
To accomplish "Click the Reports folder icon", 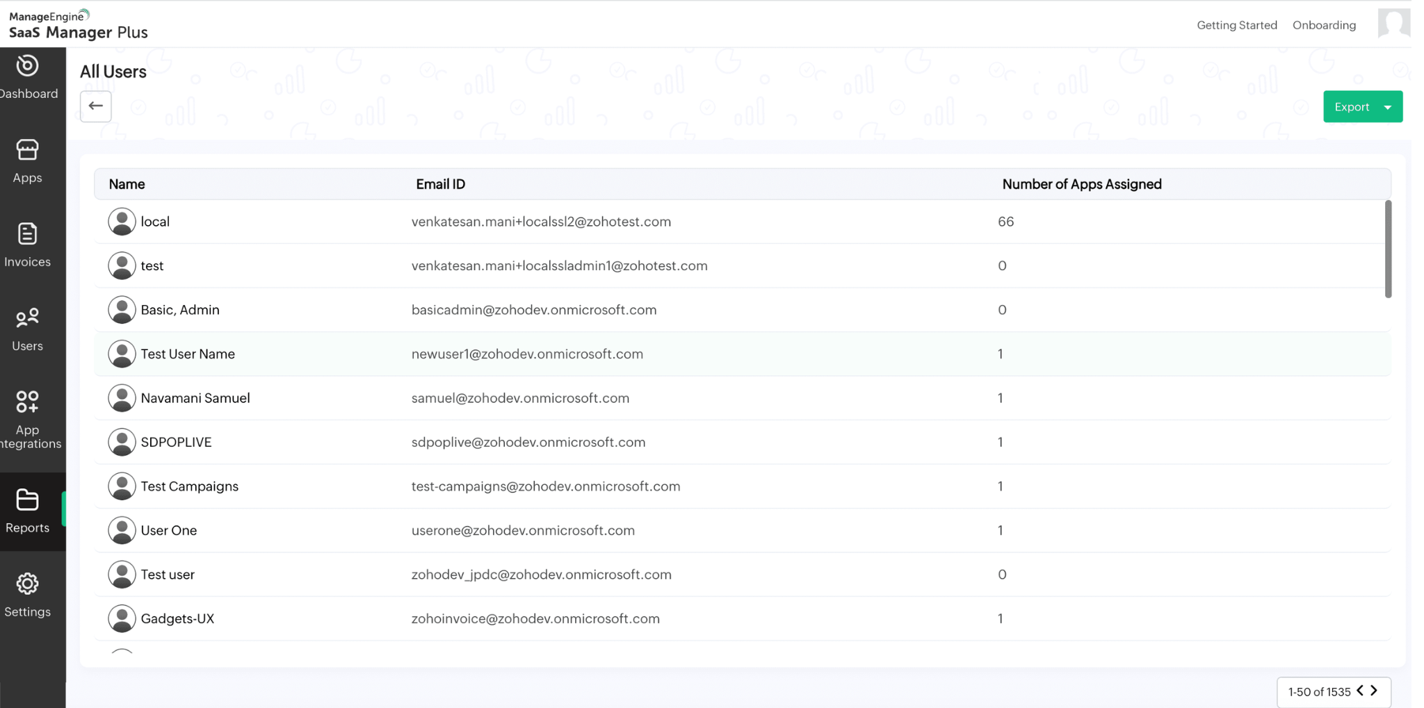I will tap(28, 500).
